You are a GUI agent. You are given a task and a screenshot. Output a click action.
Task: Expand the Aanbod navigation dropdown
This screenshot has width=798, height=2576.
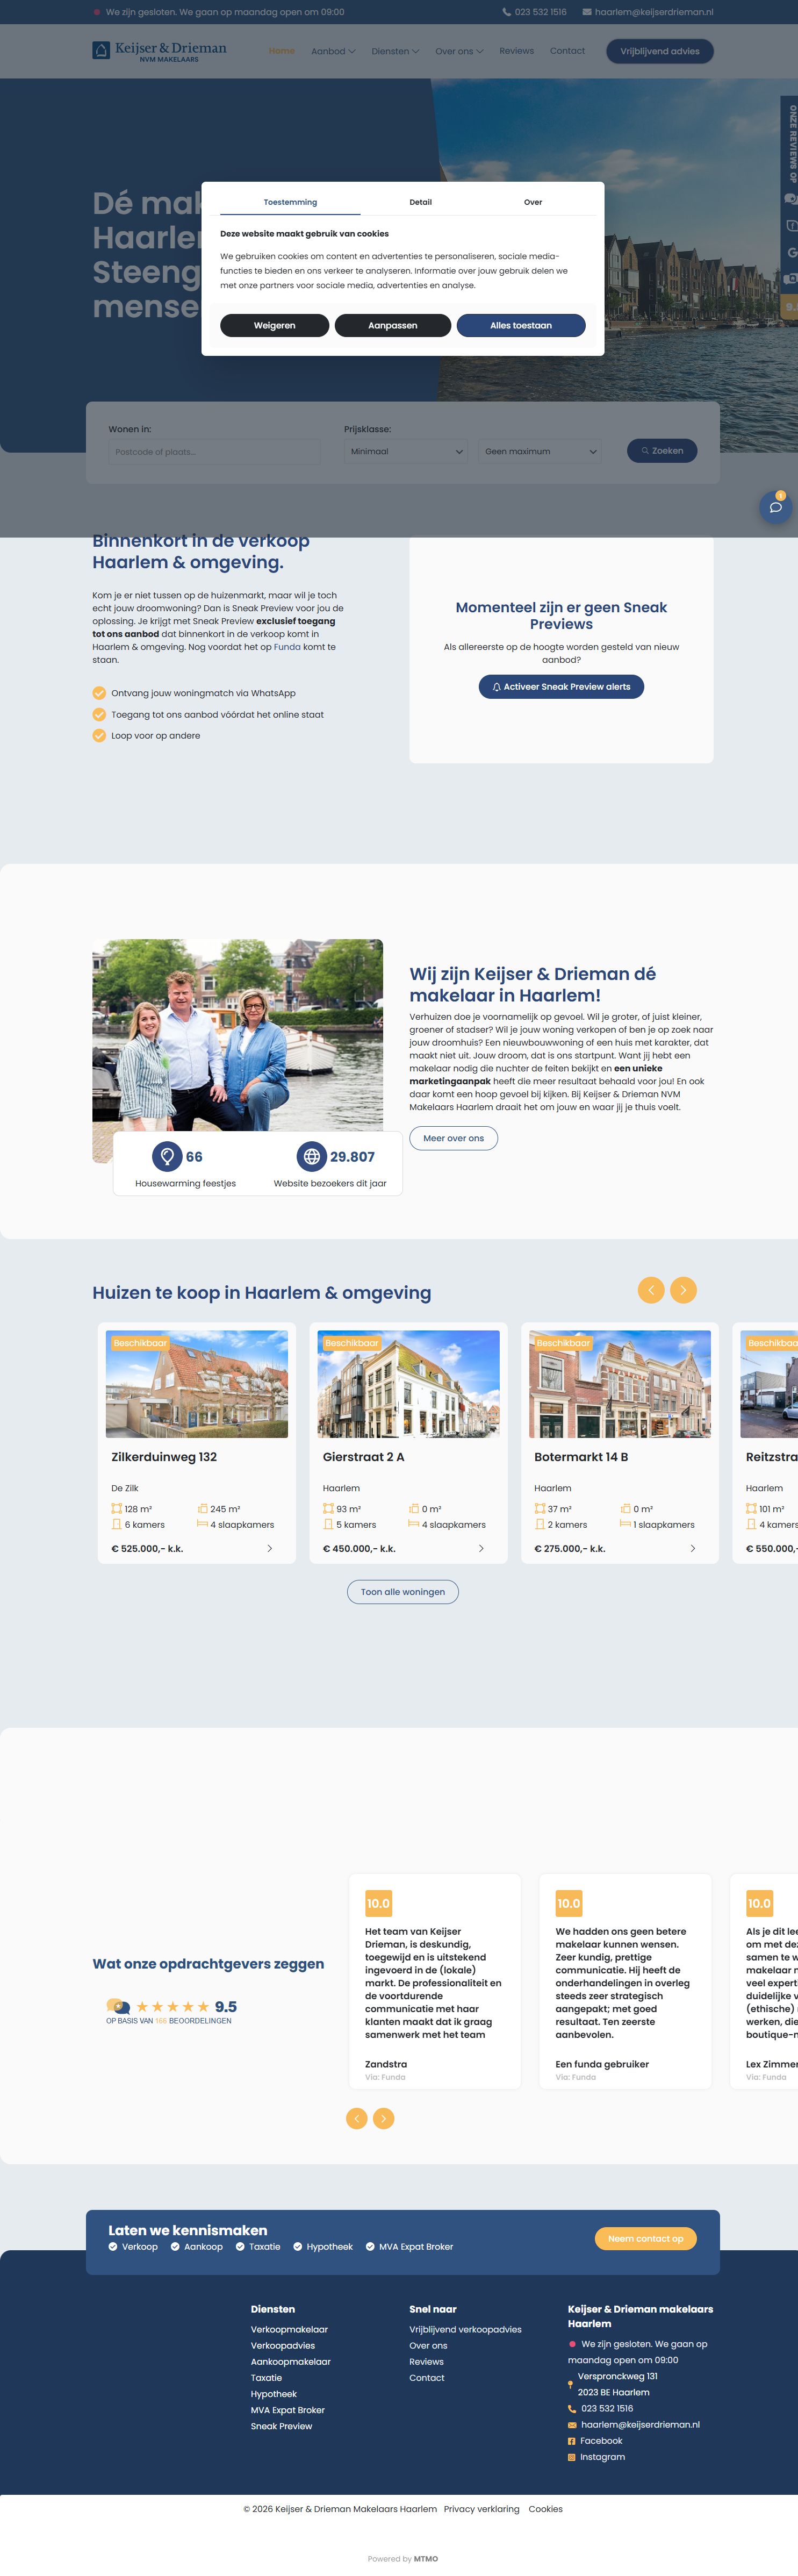[333, 51]
